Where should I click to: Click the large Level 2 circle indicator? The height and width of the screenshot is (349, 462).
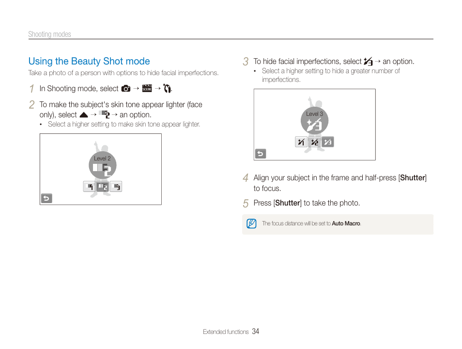coord(103,166)
